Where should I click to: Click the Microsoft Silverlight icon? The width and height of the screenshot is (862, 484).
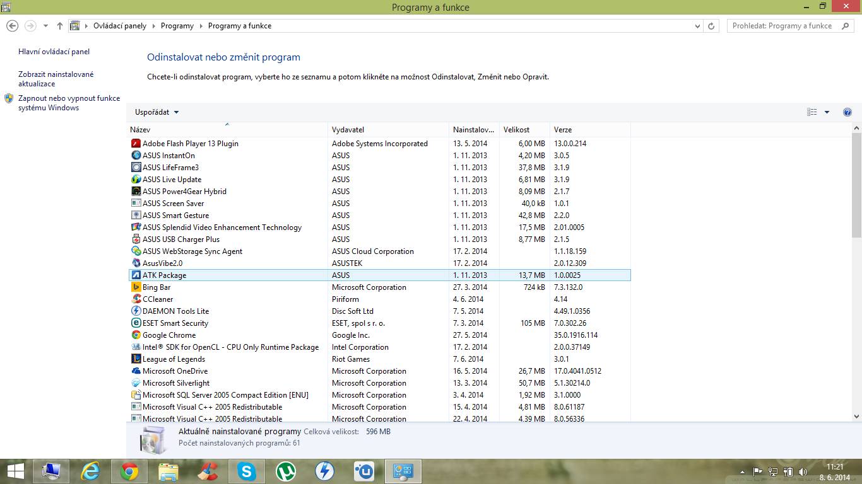tap(136, 383)
